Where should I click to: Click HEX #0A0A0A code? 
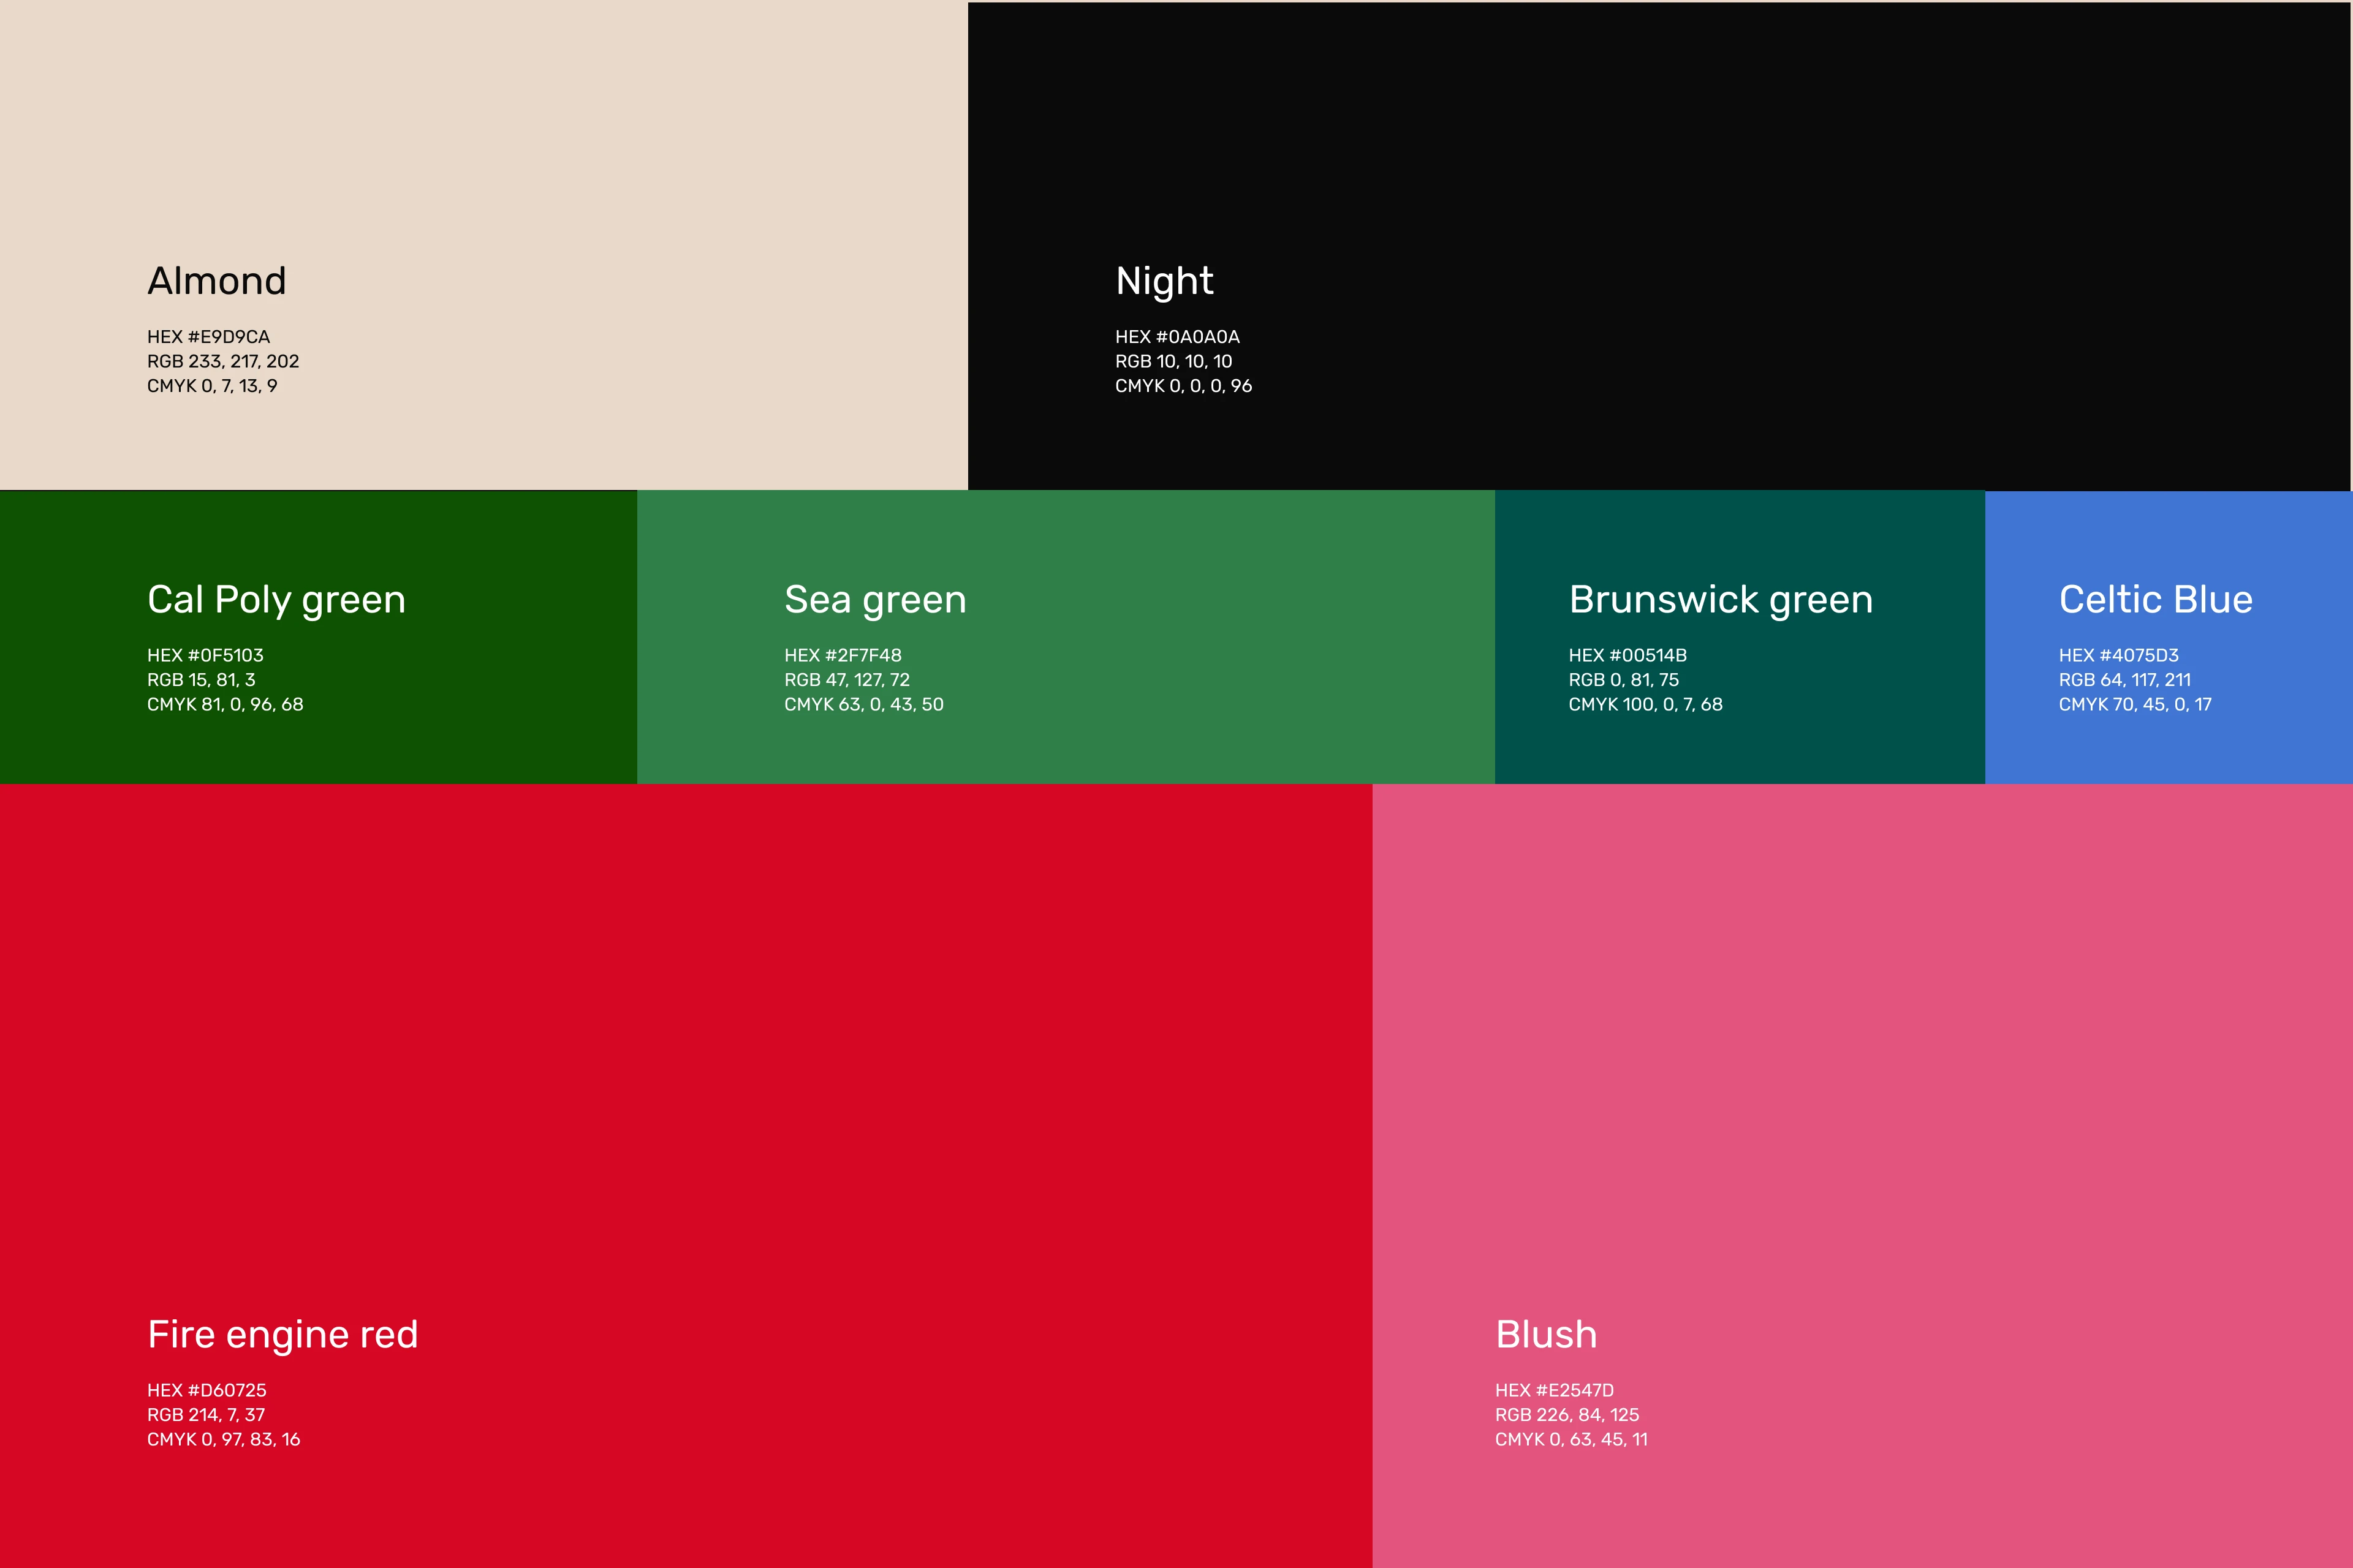point(1176,337)
